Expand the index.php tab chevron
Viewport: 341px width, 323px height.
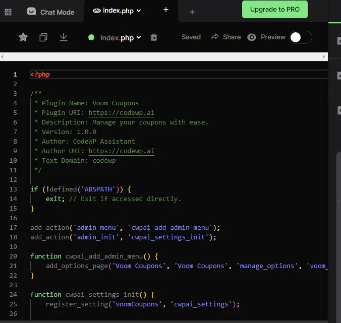pyautogui.click(x=139, y=11)
